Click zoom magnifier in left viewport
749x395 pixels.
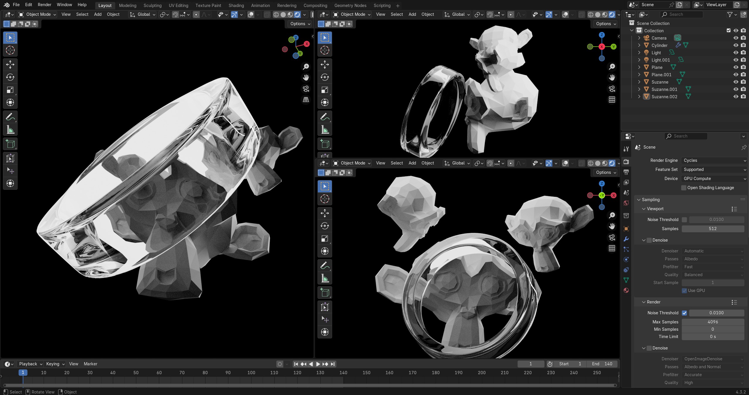(x=306, y=67)
